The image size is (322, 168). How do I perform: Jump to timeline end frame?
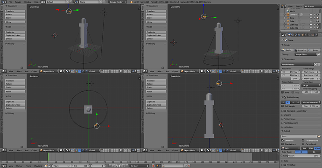coord(127,166)
